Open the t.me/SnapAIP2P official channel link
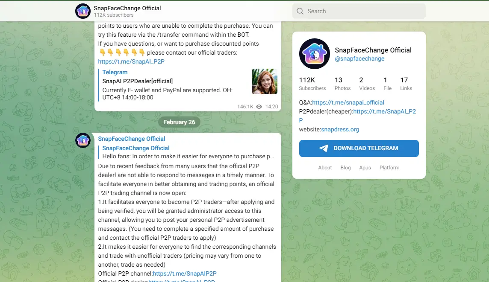 (x=185, y=273)
